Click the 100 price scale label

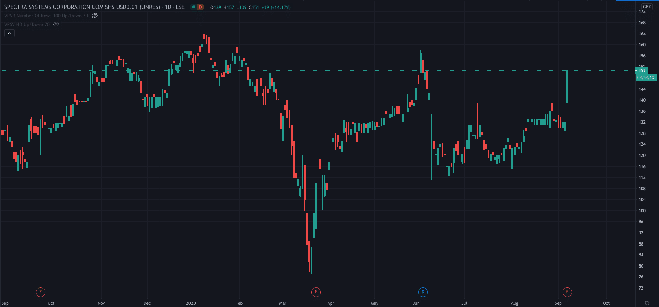[x=642, y=211]
